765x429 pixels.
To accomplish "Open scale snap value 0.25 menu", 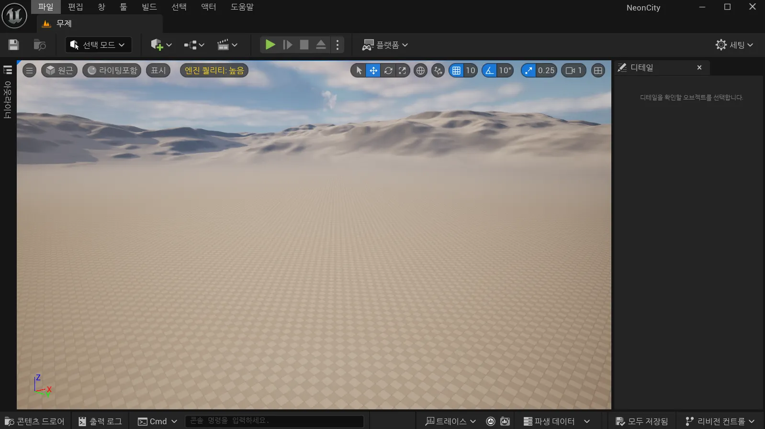I will 546,70.
